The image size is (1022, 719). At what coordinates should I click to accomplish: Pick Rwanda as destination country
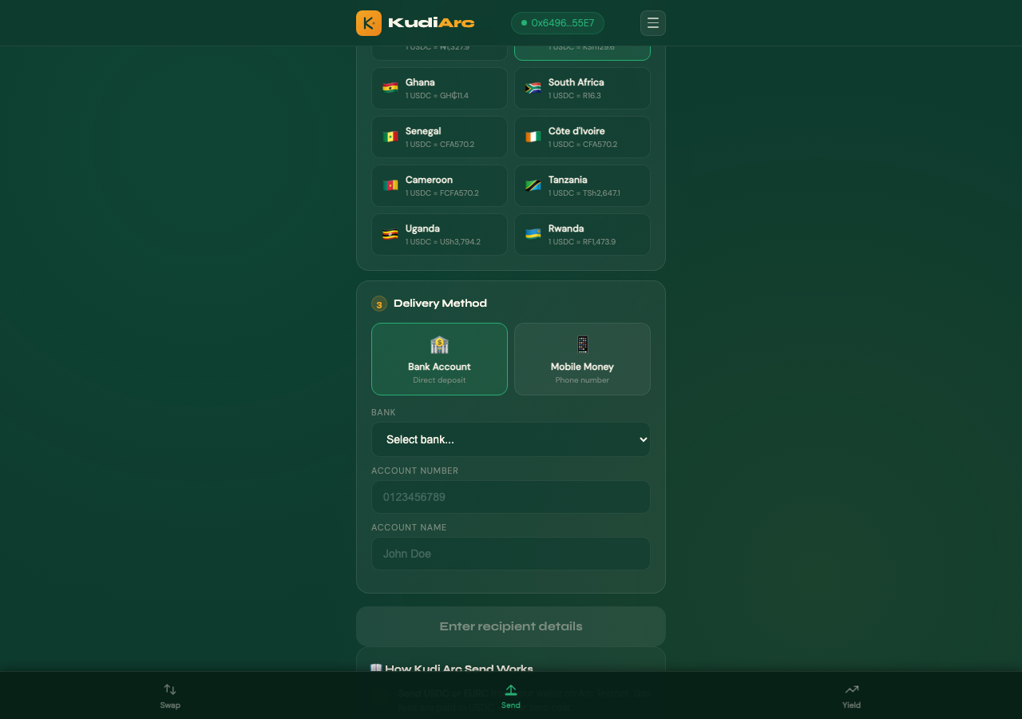[582, 234]
